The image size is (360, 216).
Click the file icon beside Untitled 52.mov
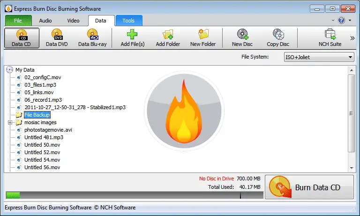pyautogui.click(x=19, y=152)
